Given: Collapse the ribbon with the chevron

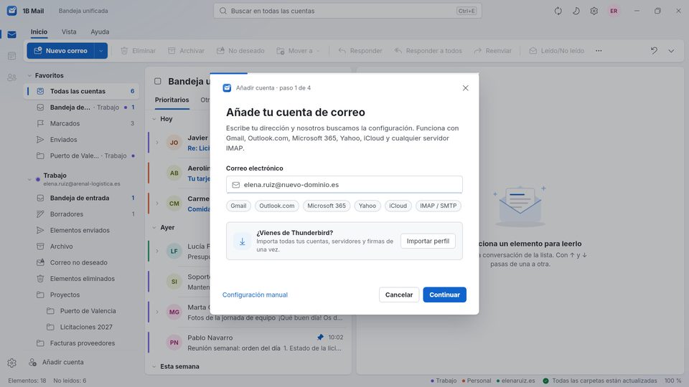Looking at the screenshot, I should click(671, 51).
